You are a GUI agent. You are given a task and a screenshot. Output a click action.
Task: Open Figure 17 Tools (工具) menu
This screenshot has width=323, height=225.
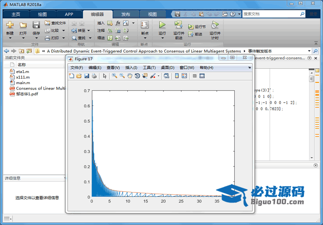tap(149, 67)
